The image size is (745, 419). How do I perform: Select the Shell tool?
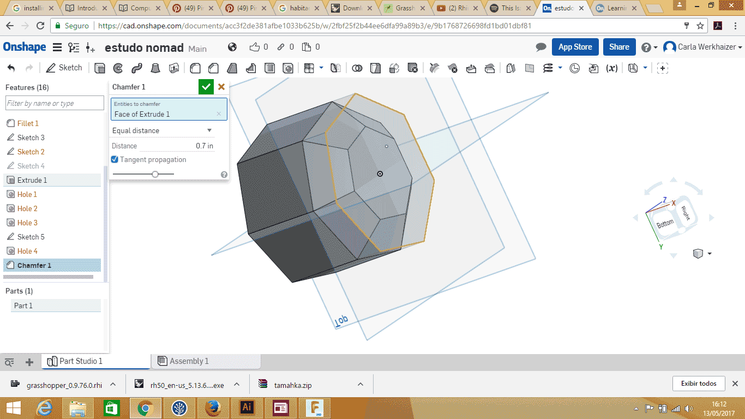point(269,68)
